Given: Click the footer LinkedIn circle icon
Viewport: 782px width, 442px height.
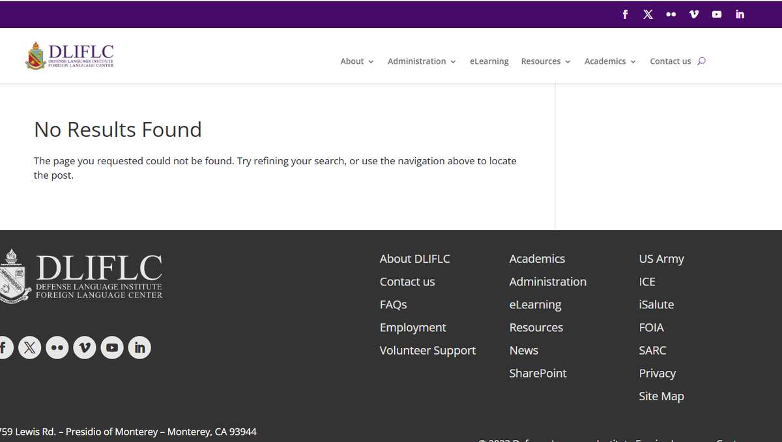Looking at the screenshot, I should pyautogui.click(x=139, y=347).
